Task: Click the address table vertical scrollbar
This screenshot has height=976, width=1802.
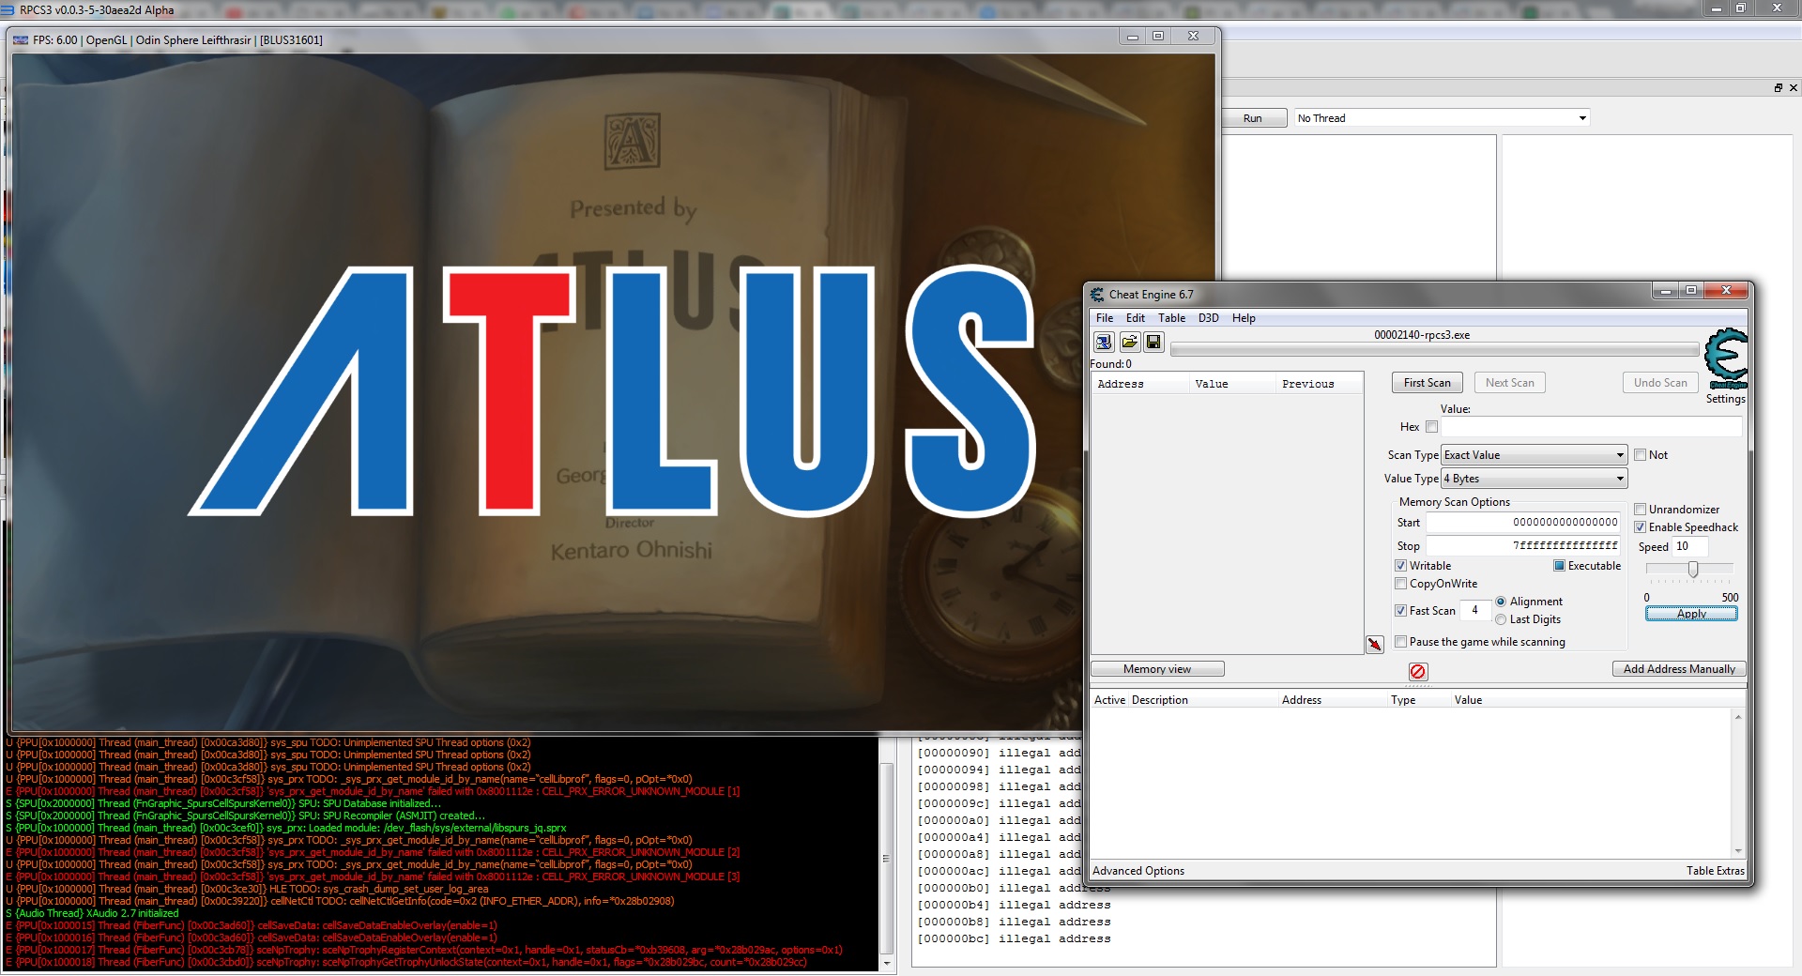Action: (x=1738, y=784)
